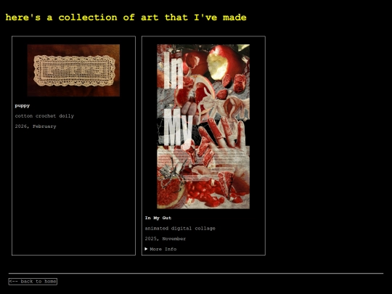This screenshot has width=392, height=294.
Task: Expand More Info under In My Gut
Action: point(160,249)
